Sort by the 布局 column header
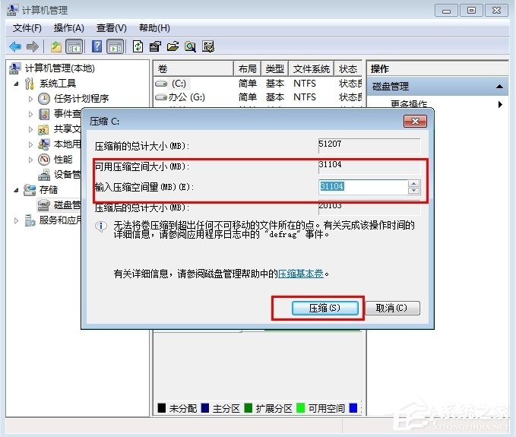This screenshot has width=516, height=437. pos(248,68)
